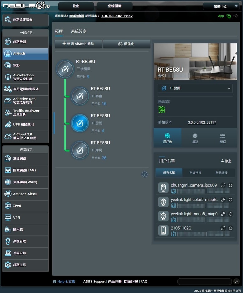243x293 pixels.
Task: Filter list by 無線連接
Action: tap(222, 173)
